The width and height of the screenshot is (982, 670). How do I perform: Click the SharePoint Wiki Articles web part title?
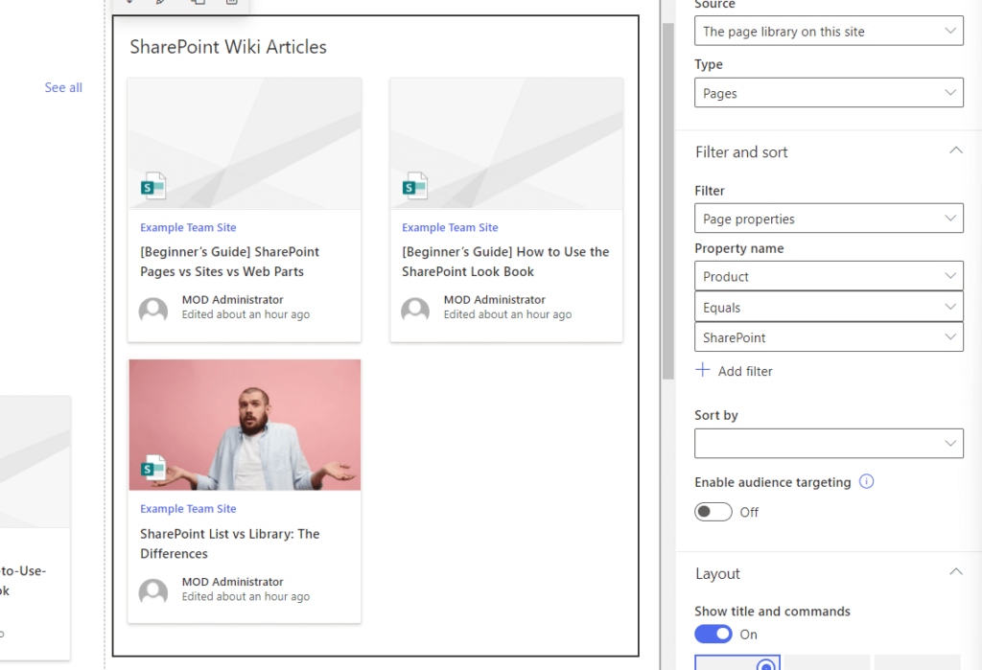tap(228, 47)
